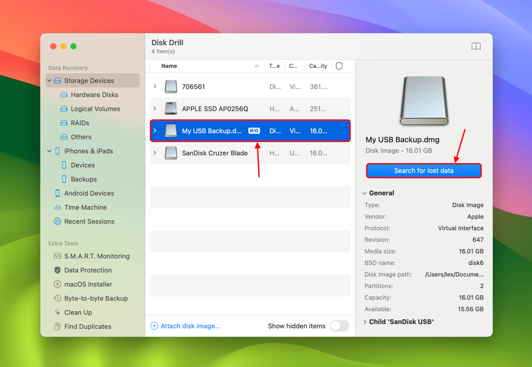Click the Search for lost data button
This screenshot has width=532, height=367.
tap(424, 170)
